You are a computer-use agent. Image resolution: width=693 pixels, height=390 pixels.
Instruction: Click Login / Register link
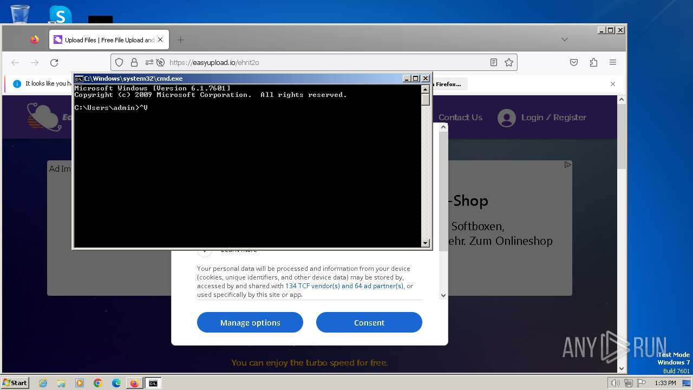pyautogui.click(x=553, y=118)
